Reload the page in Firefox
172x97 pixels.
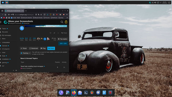(x=44, y=14)
